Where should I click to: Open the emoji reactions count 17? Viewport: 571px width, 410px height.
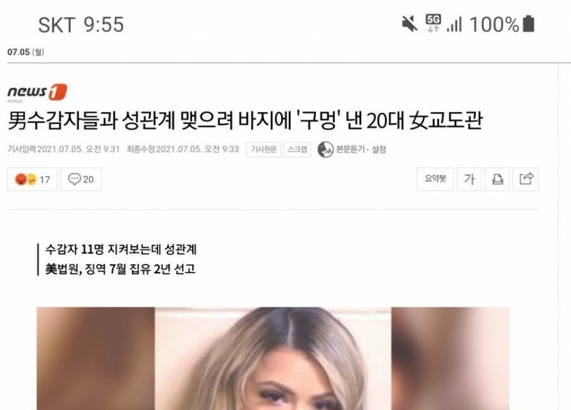tap(32, 179)
